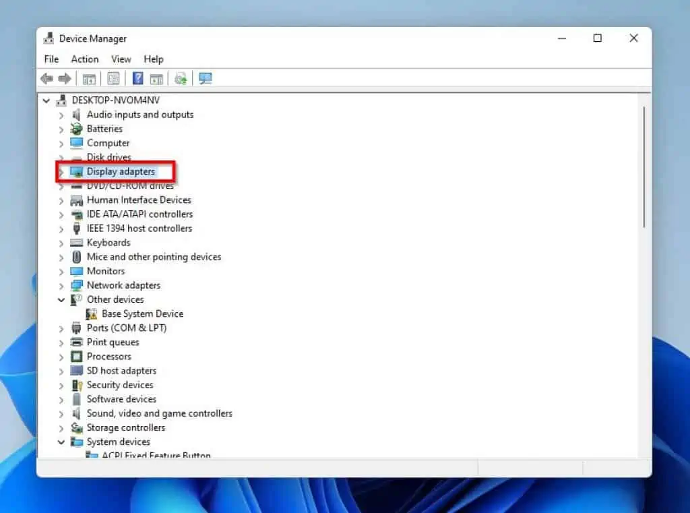Viewport: 690px width, 513px height.
Task: Collapse the System devices node
Action: pyautogui.click(x=61, y=442)
